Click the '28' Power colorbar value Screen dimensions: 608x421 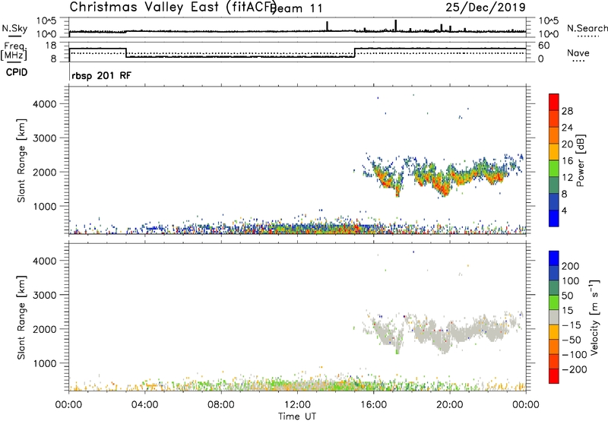pyautogui.click(x=567, y=111)
